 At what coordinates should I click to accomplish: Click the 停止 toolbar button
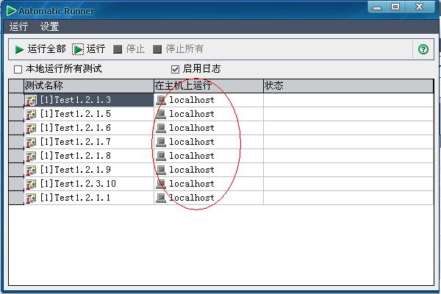[129, 49]
